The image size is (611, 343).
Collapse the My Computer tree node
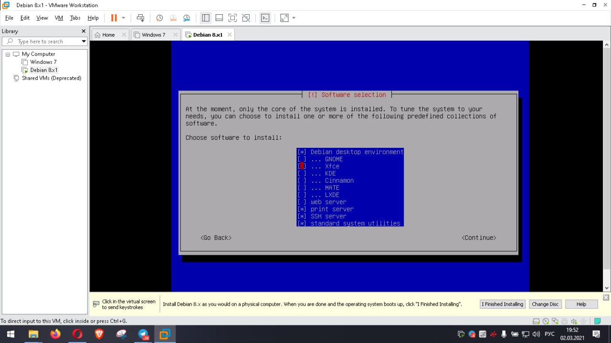[8, 54]
